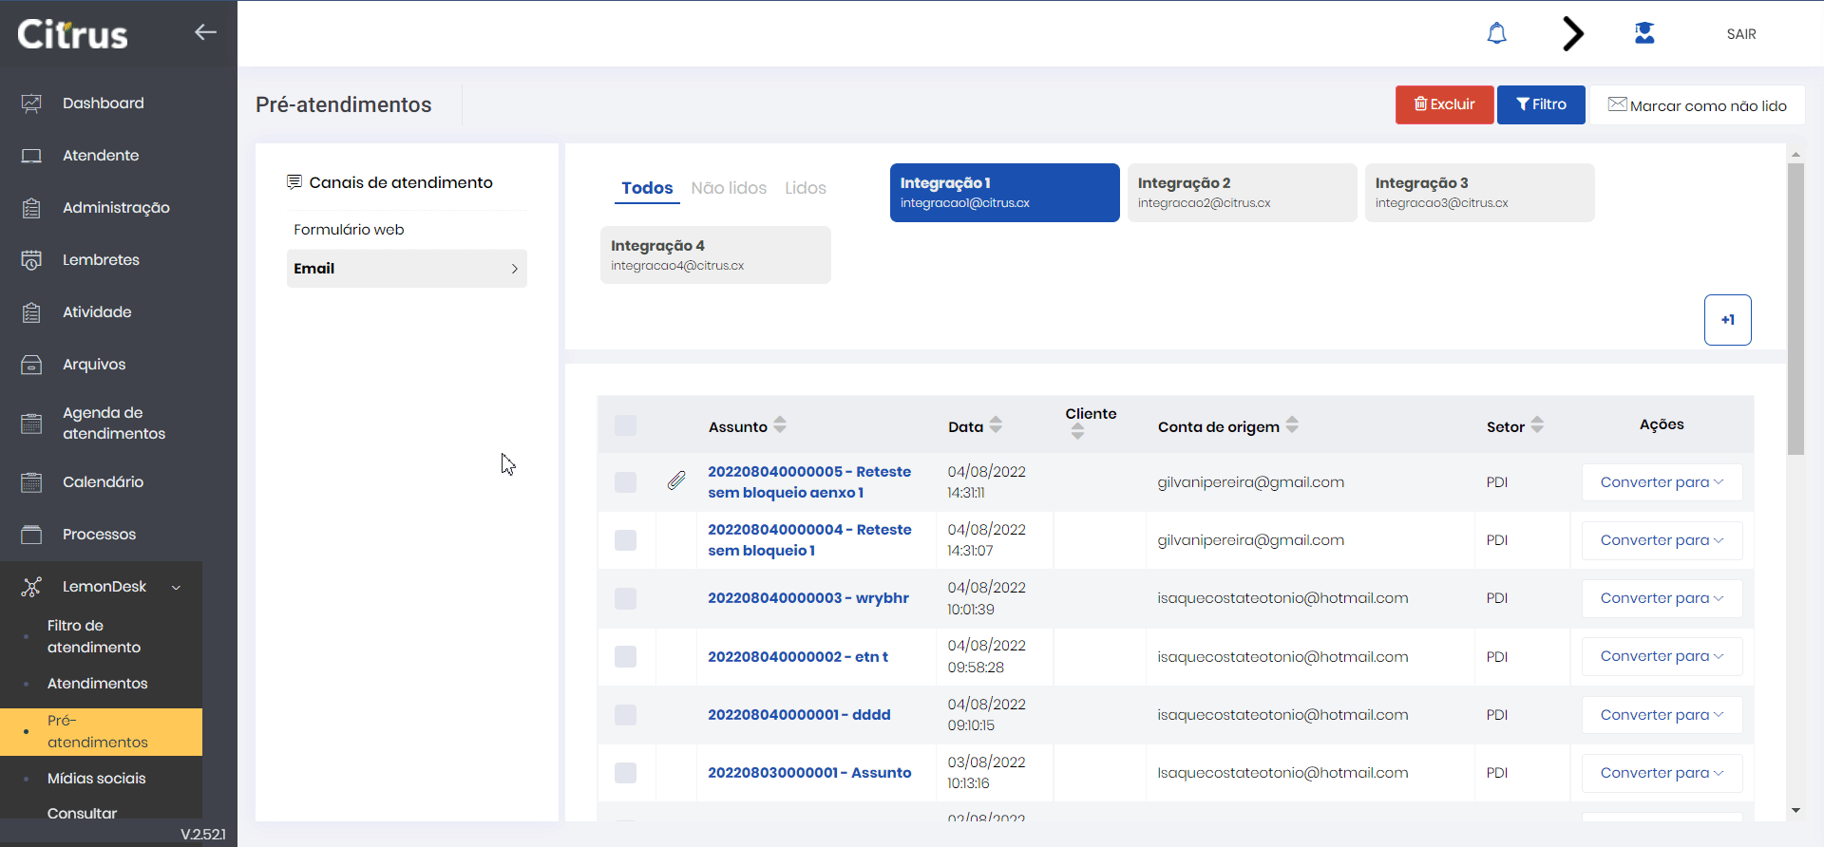Image resolution: width=1824 pixels, height=847 pixels.
Task: Toggle the select-all checkbox in table header
Action: point(625,425)
